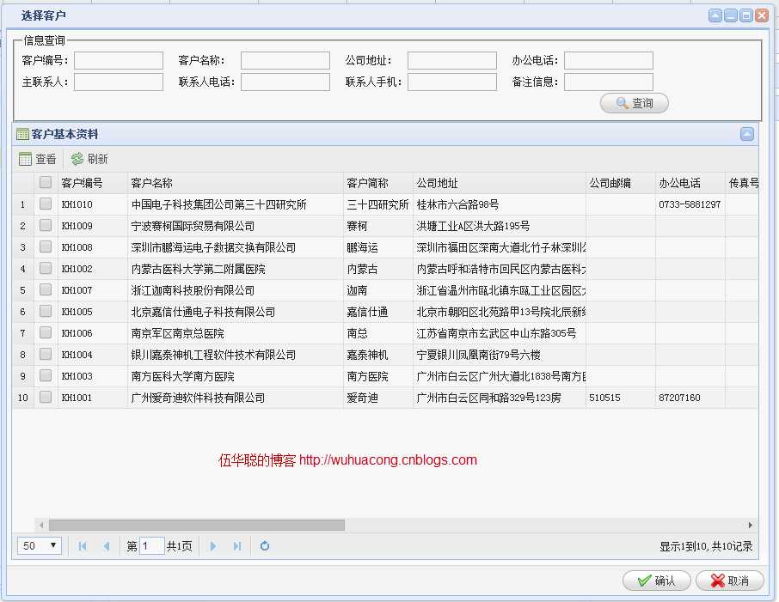Click address 桂林市六合路98号
Screen dimensions: 779x602
point(457,204)
